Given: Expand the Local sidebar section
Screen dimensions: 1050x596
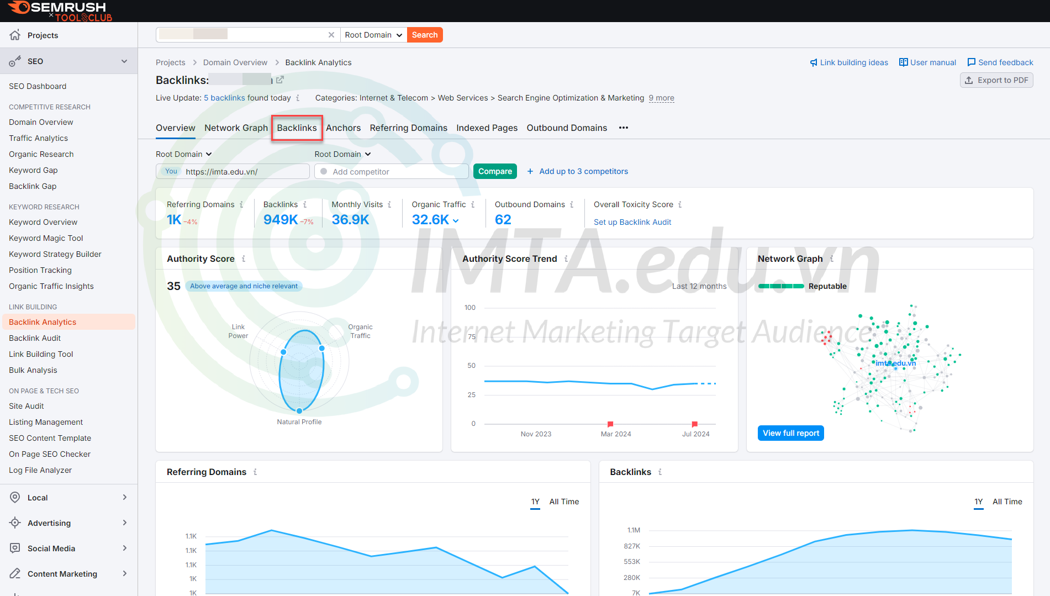Looking at the screenshot, I should click(x=125, y=497).
